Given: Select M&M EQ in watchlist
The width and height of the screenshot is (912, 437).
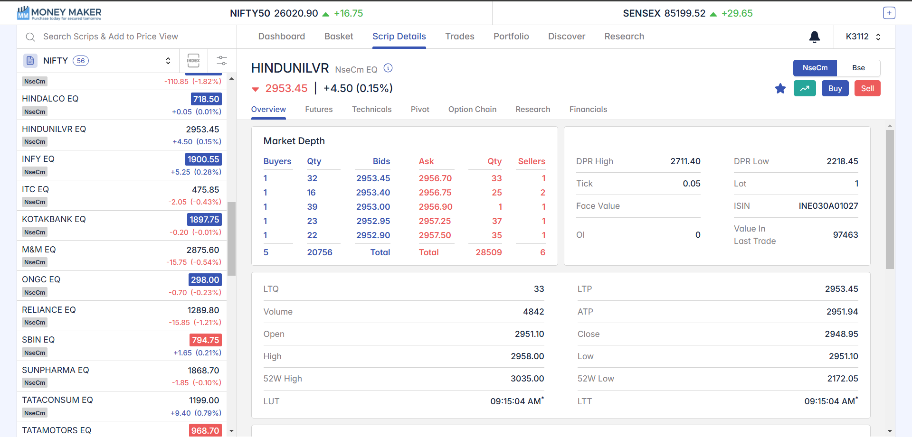Looking at the screenshot, I should coord(122,256).
